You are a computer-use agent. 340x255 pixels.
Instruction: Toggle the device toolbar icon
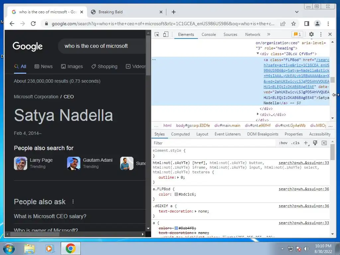166,34
